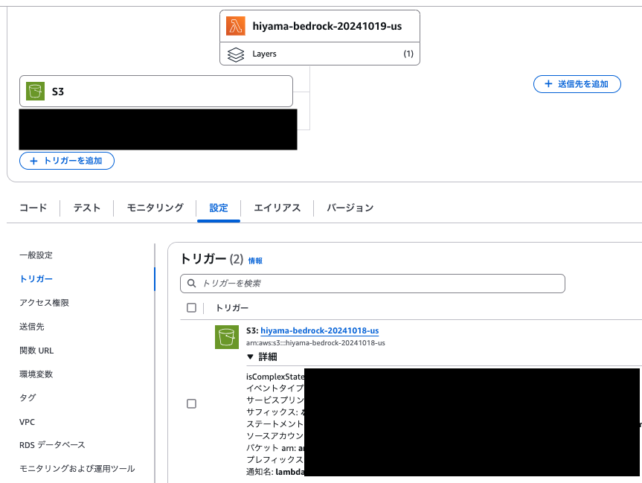The height and width of the screenshot is (483, 642).
Task: Switch to the コード tab
Action: 32,208
